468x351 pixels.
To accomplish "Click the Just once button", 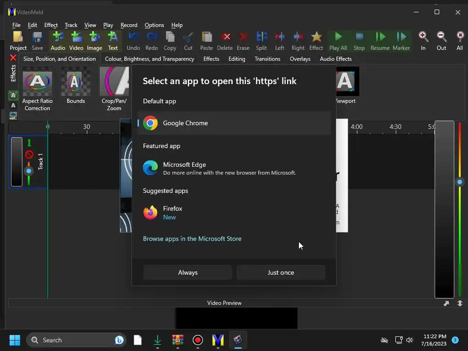I will click(281, 272).
